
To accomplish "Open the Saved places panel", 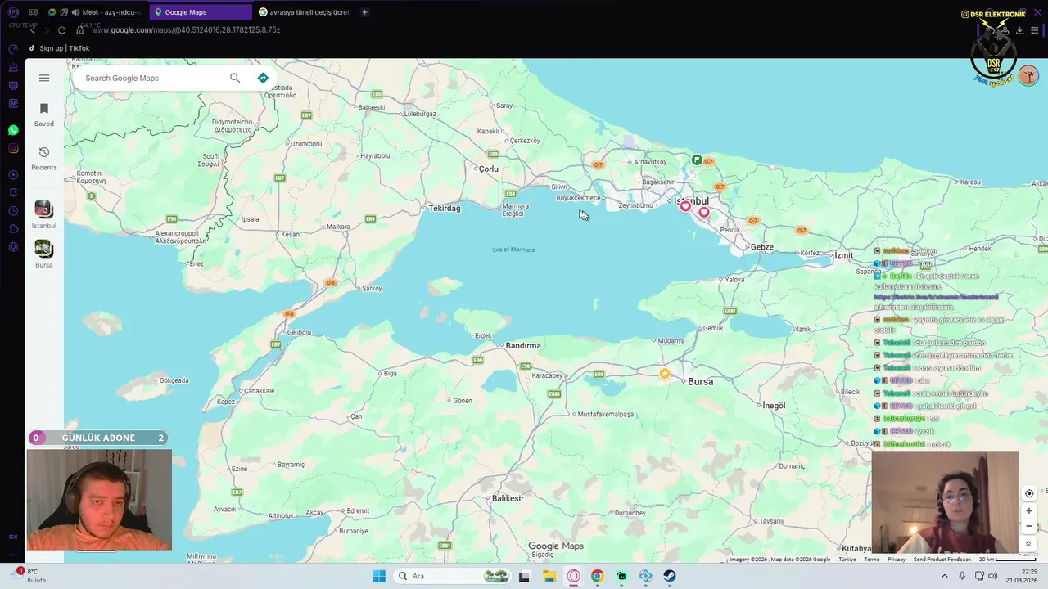I will point(44,115).
